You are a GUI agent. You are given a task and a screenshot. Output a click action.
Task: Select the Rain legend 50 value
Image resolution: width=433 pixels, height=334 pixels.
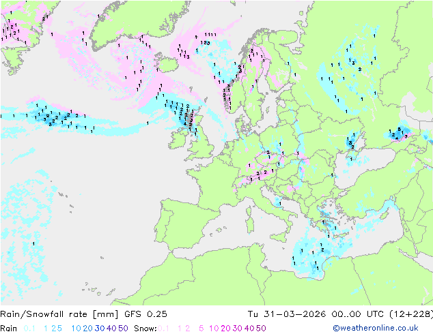(123, 329)
